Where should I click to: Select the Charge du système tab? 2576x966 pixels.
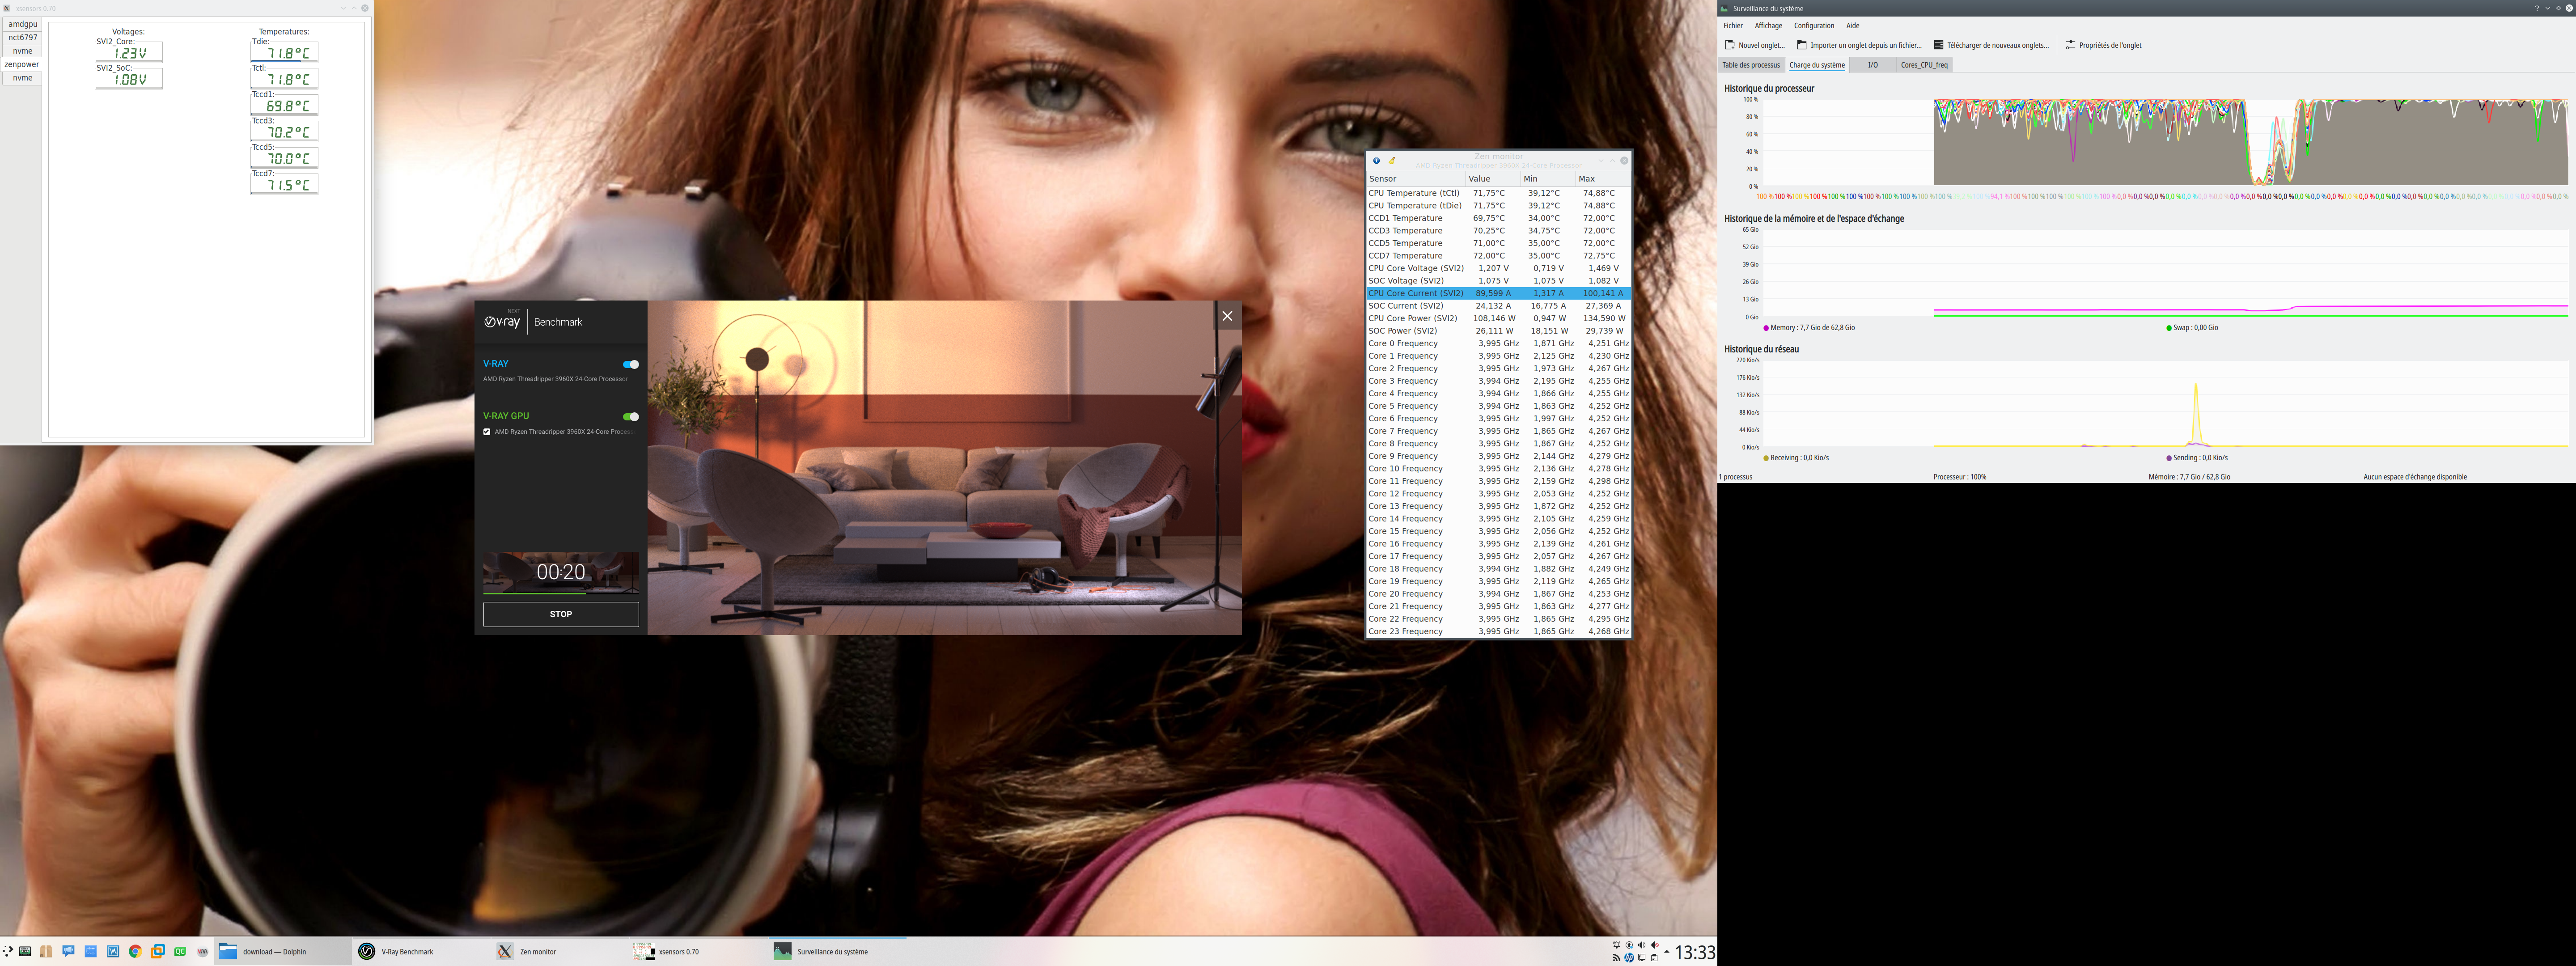[1817, 65]
